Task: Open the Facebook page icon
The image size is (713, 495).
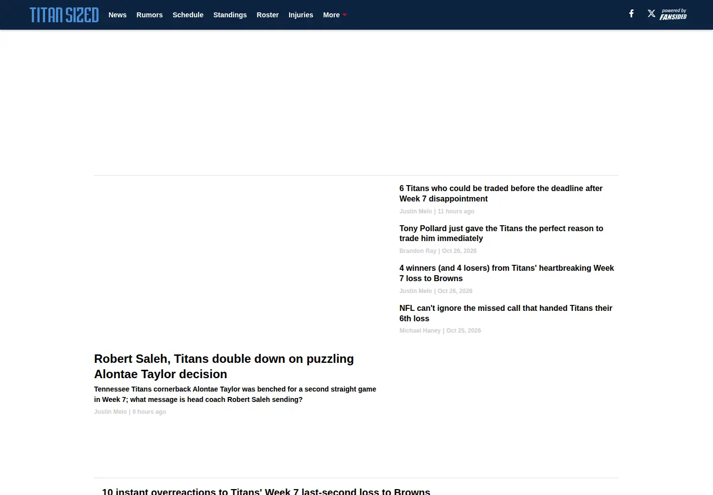Action: [x=631, y=14]
